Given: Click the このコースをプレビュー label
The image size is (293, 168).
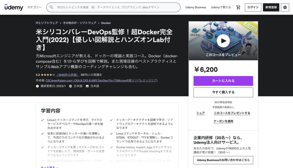Looking at the screenshot, I should 223,55.
